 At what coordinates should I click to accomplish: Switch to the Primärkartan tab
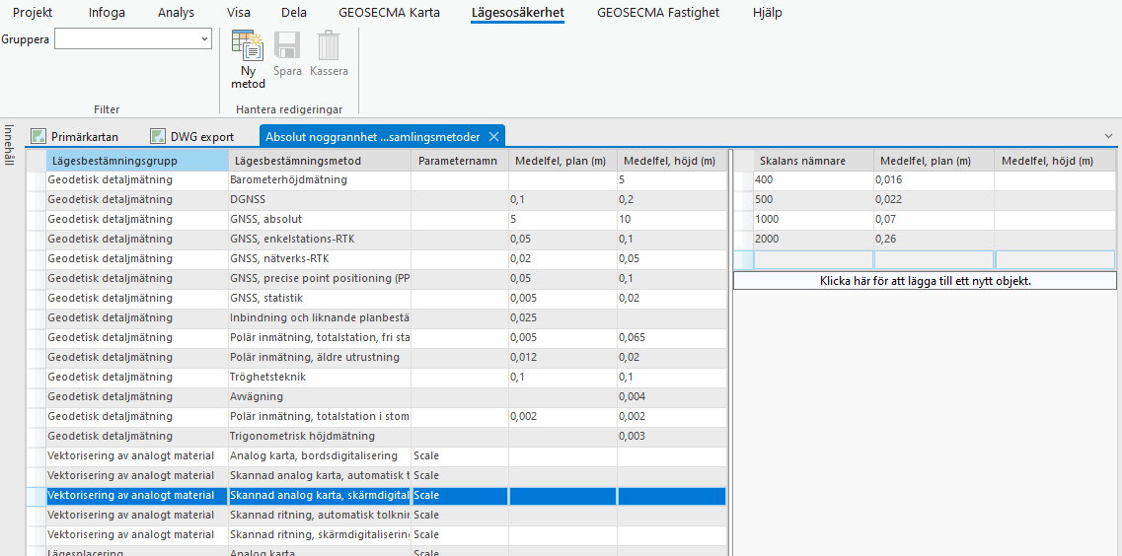[x=75, y=137]
